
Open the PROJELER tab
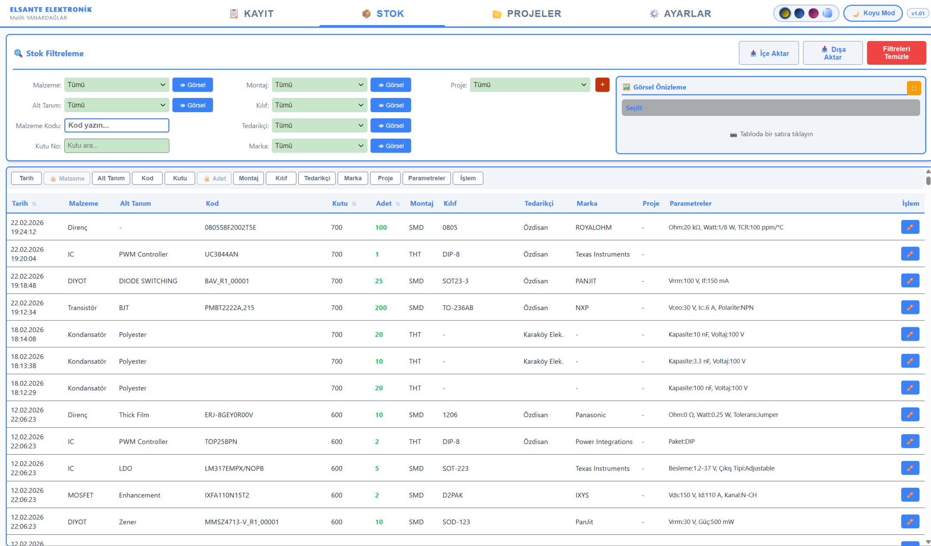click(527, 14)
